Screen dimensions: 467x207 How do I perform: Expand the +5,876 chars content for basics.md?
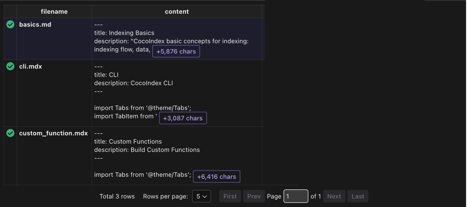pos(176,51)
